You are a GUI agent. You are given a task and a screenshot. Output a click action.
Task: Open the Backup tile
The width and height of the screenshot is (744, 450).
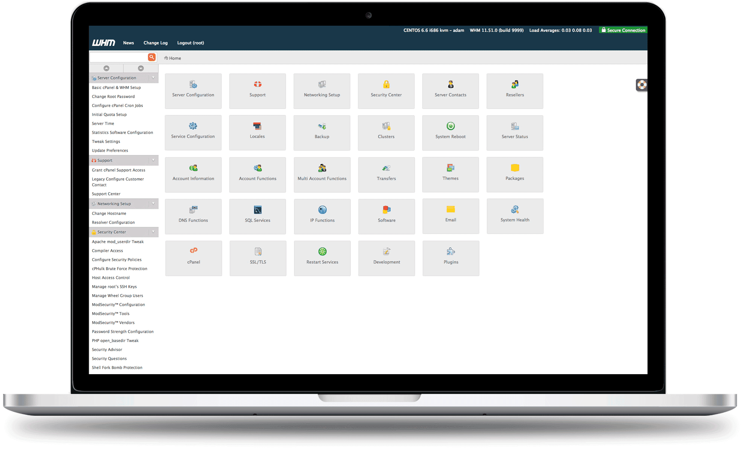[322, 133]
